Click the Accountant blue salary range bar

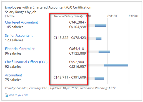click(x=99, y=78)
